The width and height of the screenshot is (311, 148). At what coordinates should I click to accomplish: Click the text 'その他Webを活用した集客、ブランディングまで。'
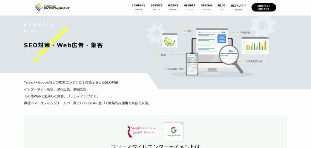pos(61,96)
